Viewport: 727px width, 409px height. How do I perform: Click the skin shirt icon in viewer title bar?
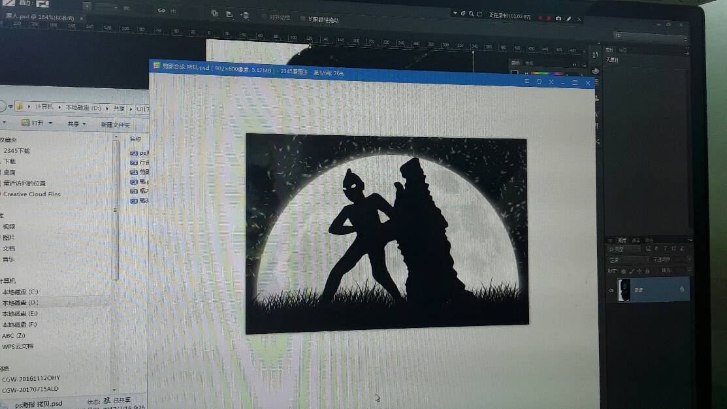[x=539, y=82]
